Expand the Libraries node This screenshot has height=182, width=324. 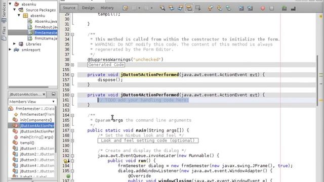(15, 44)
